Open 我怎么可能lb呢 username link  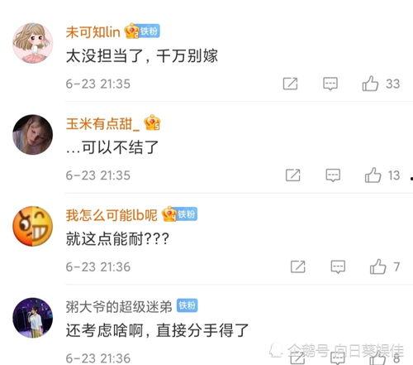[112, 215]
